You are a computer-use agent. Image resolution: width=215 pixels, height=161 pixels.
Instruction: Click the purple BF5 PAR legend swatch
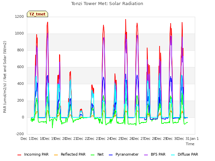click(146, 155)
